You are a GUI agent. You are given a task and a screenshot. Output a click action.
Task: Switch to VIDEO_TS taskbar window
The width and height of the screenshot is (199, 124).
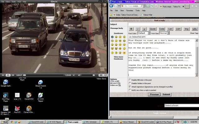click(109, 122)
